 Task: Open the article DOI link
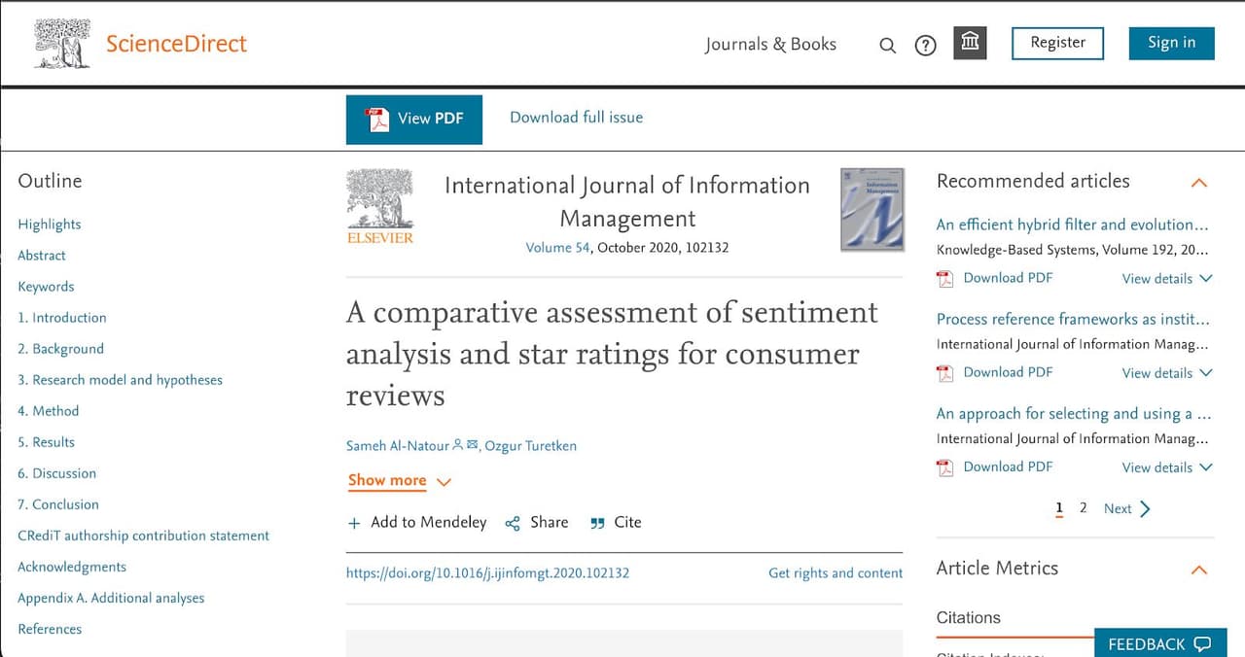tap(487, 573)
